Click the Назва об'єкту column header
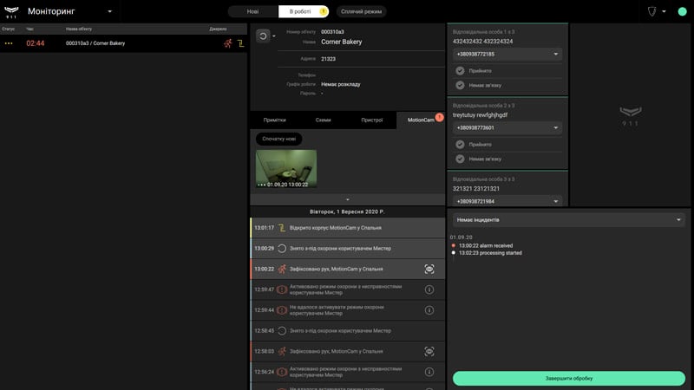The width and height of the screenshot is (694, 390). pyautogui.click(x=79, y=29)
